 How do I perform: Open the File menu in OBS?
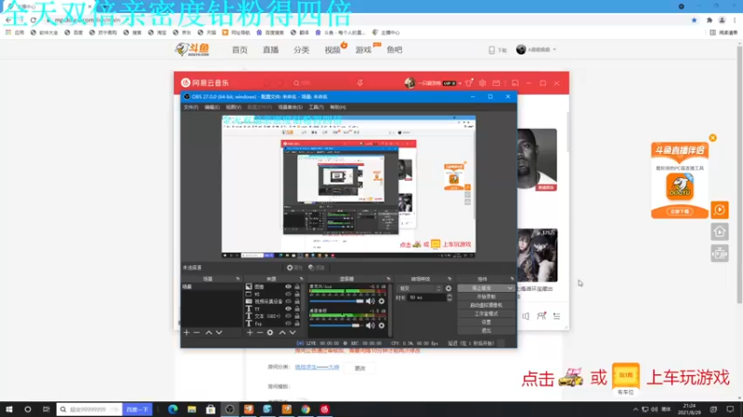point(191,107)
